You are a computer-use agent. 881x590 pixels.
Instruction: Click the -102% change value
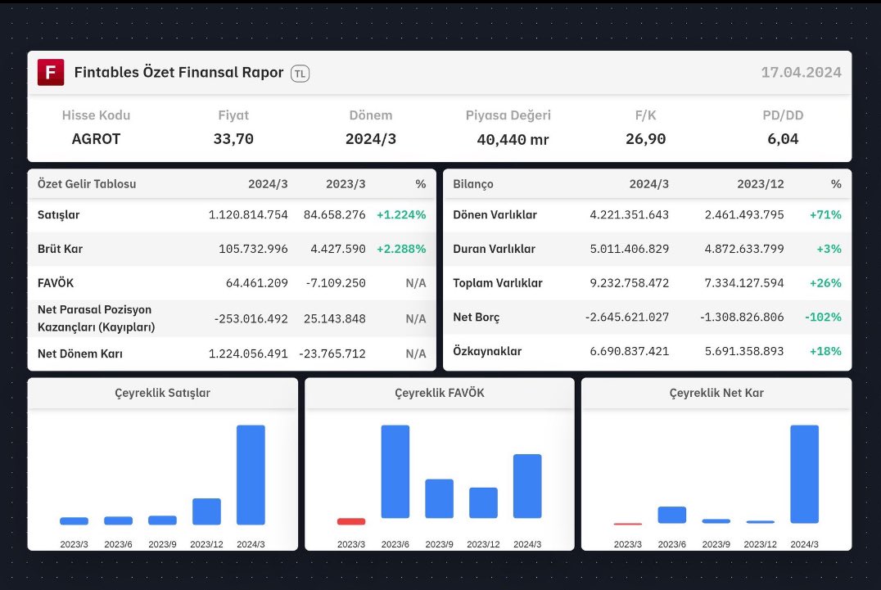(x=823, y=318)
